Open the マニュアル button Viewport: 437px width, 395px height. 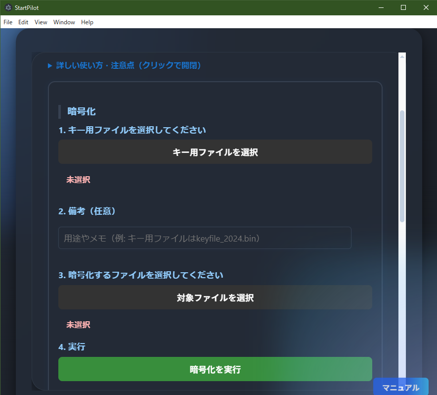click(401, 388)
